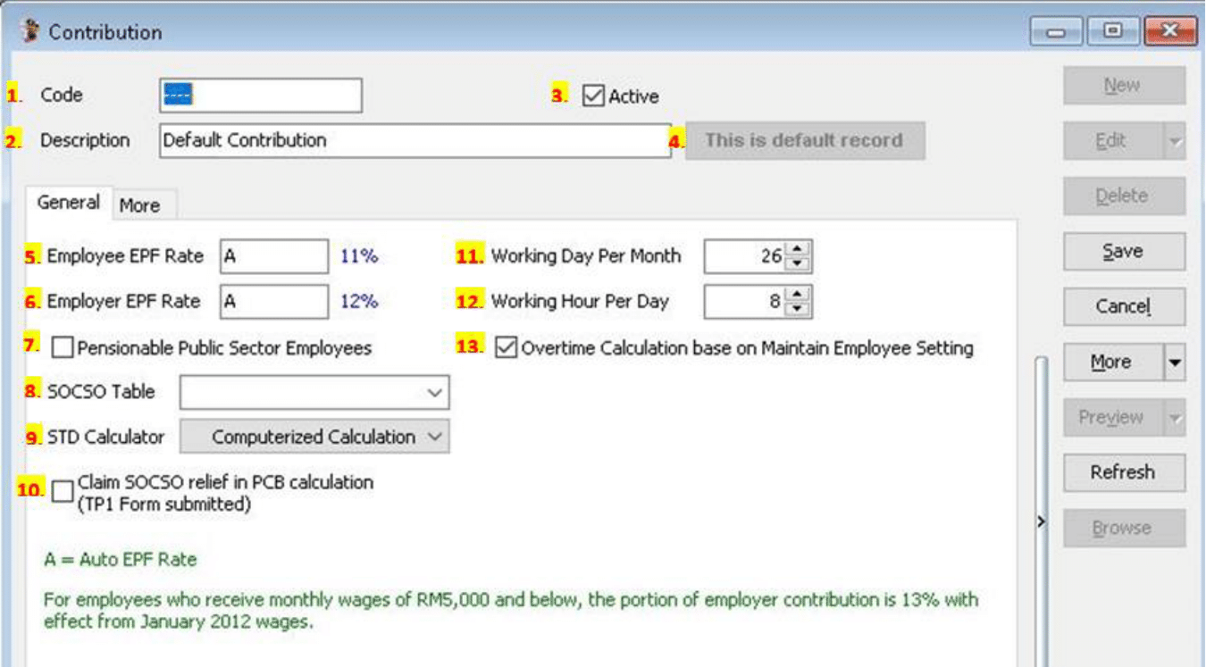Expand the More button dropdown arrow

(1175, 363)
